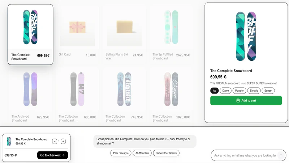The width and height of the screenshot is (289, 163).
Task: Open the Selling Plans Ski Wax product
Action: (124, 34)
